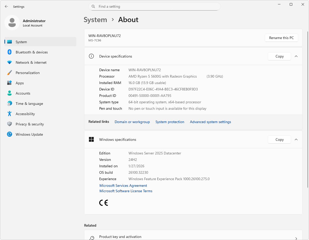The image size is (309, 240).
Task: Open Bluetooth & devices icon in sidebar
Action: tap(10, 52)
